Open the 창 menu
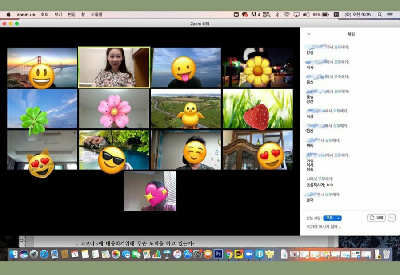The width and height of the screenshot is (400, 275). (x=83, y=15)
